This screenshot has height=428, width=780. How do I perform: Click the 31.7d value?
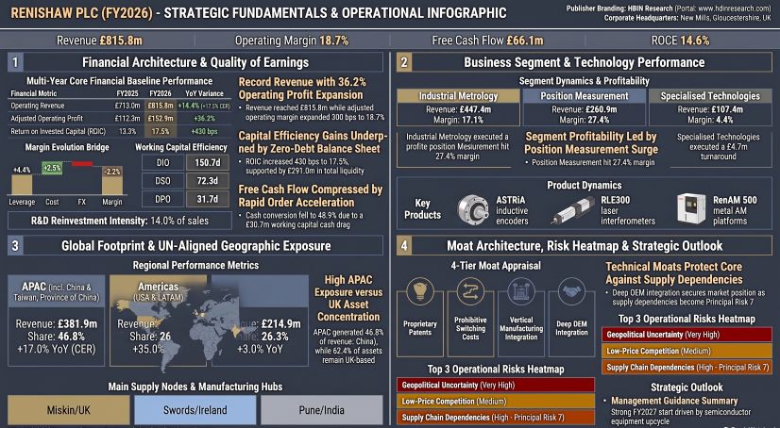tap(206, 200)
